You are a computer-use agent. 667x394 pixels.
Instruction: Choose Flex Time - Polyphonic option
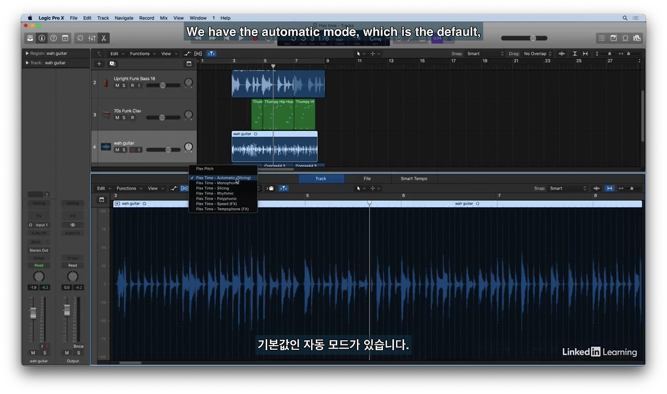pos(223,199)
